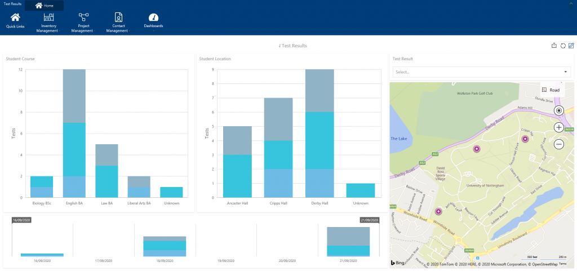Switch map style via Road button
This screenshot has width=577, height=271.
click(x=552, y=90)
